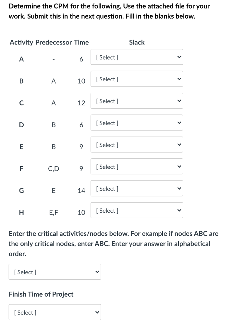Screen dimensions: 234x333
Task: Open the Slack dropdown for Activity D
Action: point(136,123)
